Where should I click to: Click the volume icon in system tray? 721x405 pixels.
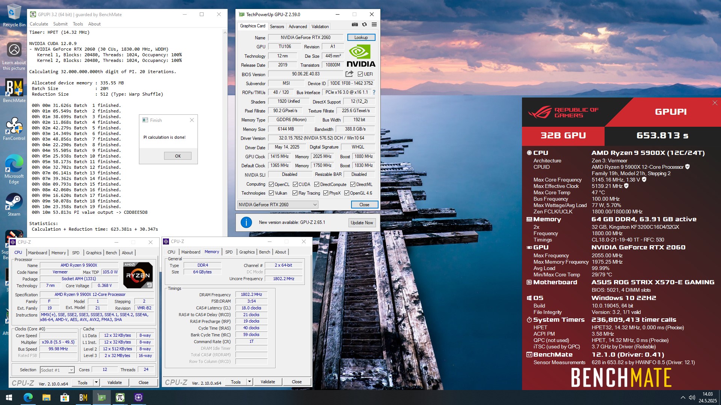coord(692,397)
